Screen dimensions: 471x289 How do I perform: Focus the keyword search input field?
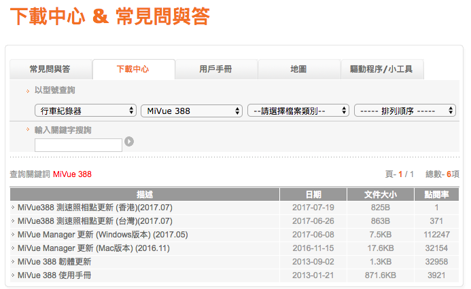point(78,145)
